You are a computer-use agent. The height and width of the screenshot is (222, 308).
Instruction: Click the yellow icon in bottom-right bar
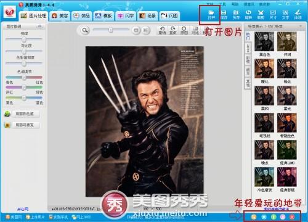point(254,217)
